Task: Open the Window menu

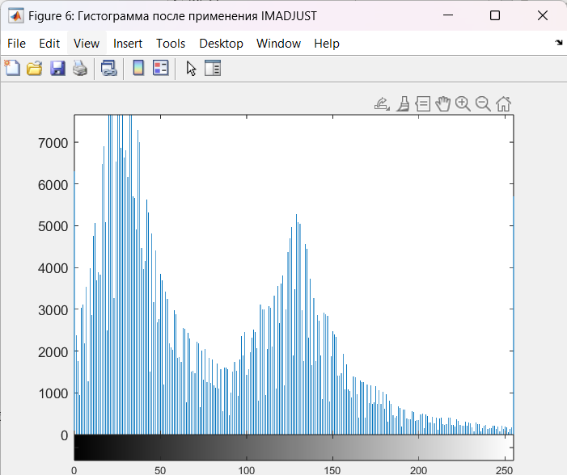Action: (x=278, y=44)
